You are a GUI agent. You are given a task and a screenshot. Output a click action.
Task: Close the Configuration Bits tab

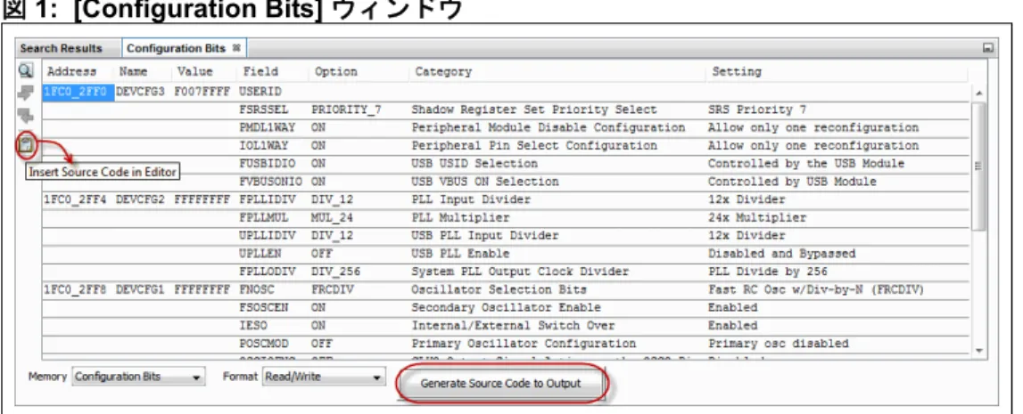237,48
